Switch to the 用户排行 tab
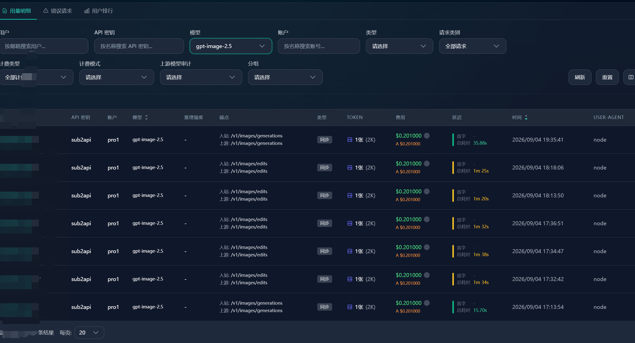This screenshot has height=343, width=635. pos(99,11)
